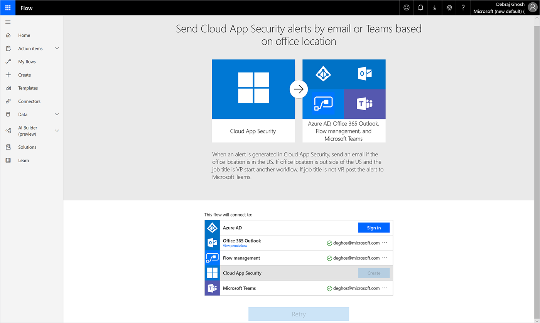
Task: Open Flow settings via the gear icon
Action: pyautogui.click(x=449, y=8)
